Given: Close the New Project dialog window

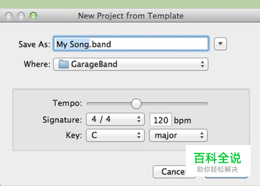Looking at the screenshot, I should 9,16.
